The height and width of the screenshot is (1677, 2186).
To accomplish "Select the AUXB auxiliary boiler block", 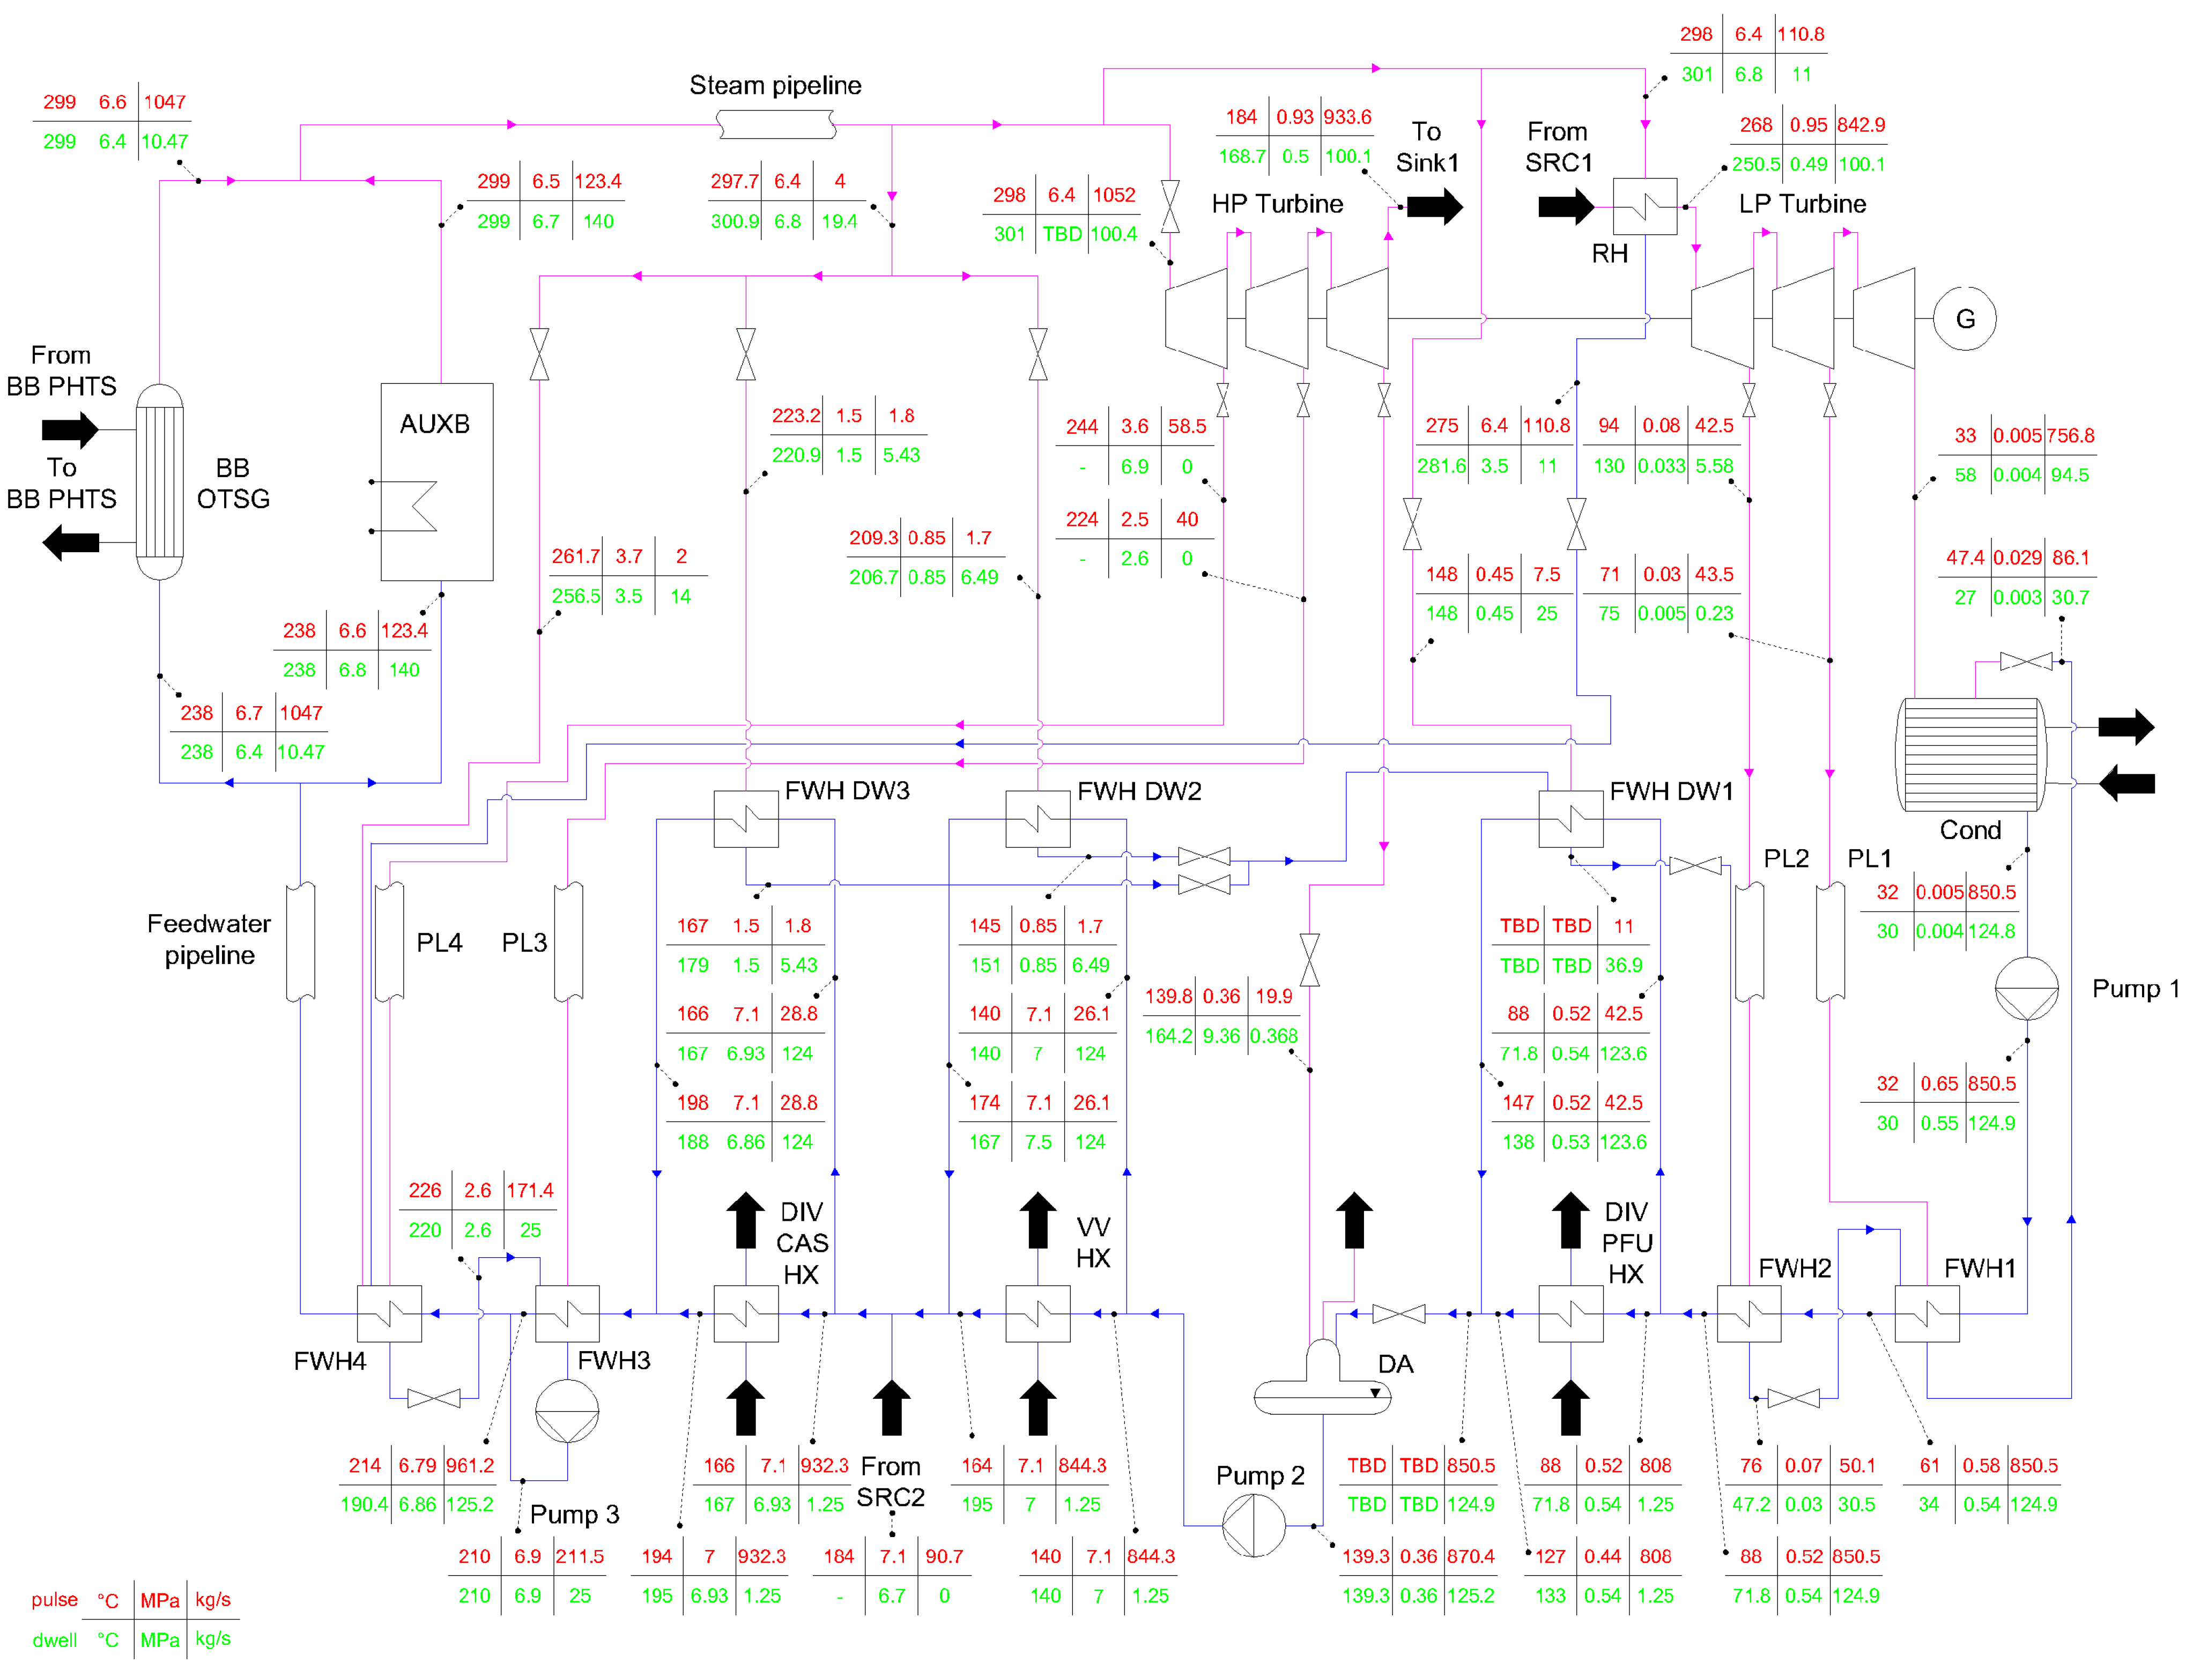I will tap(436, 481).
